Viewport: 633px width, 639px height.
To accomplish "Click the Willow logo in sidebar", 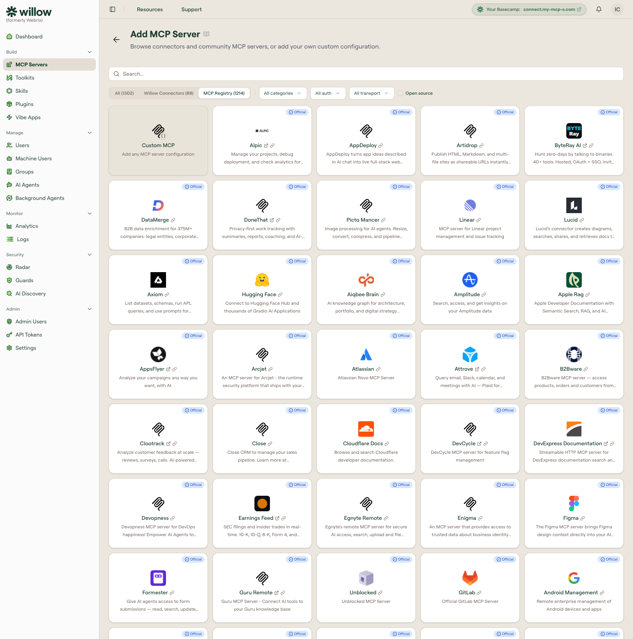I will (x=29, y=12).
